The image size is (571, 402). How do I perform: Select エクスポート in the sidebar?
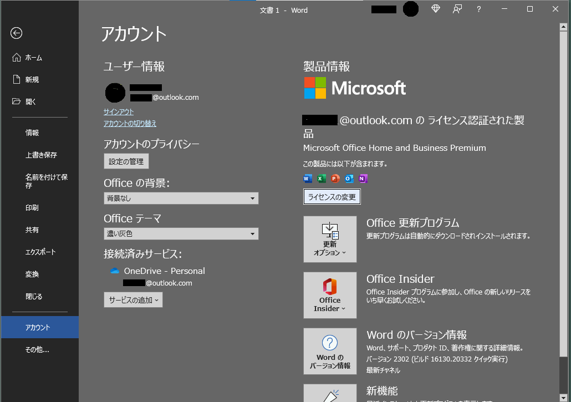39,252
